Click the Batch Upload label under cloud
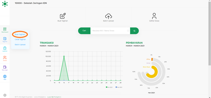This screenshot has width=211, height=98. point(108,21)
